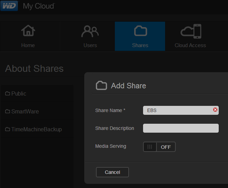This screenshot has height=188, width=228.
Task: Click the Home house icon
Action: [28, 31]
